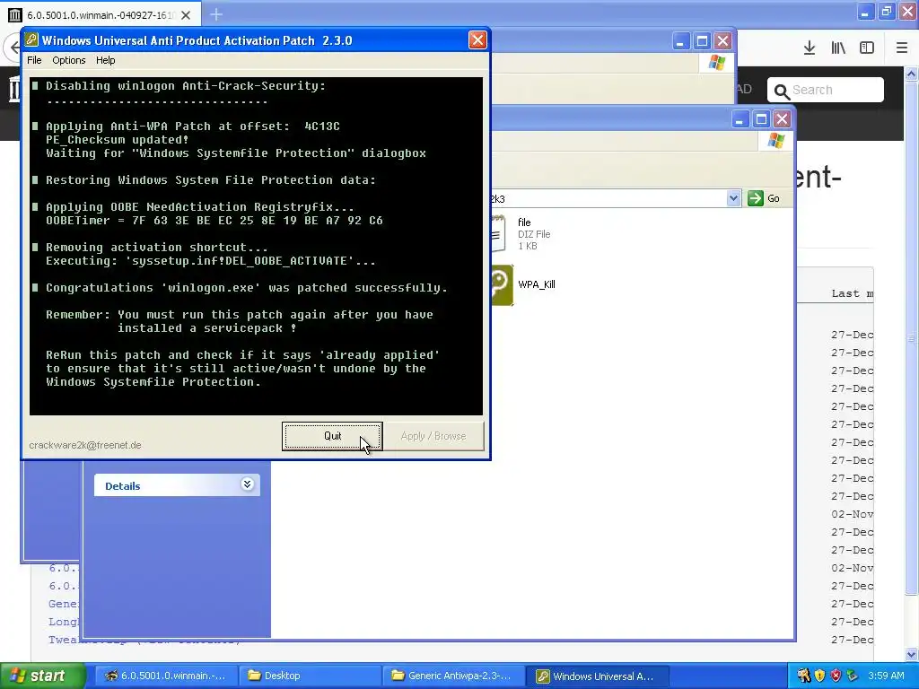Open the Windows Start menu

[x=43, y=676]
